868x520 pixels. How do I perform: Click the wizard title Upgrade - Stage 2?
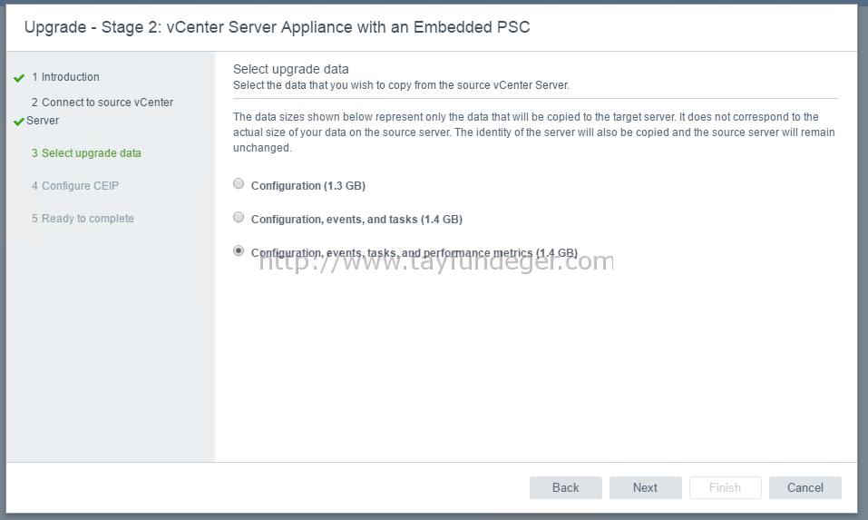click(277, 27)
